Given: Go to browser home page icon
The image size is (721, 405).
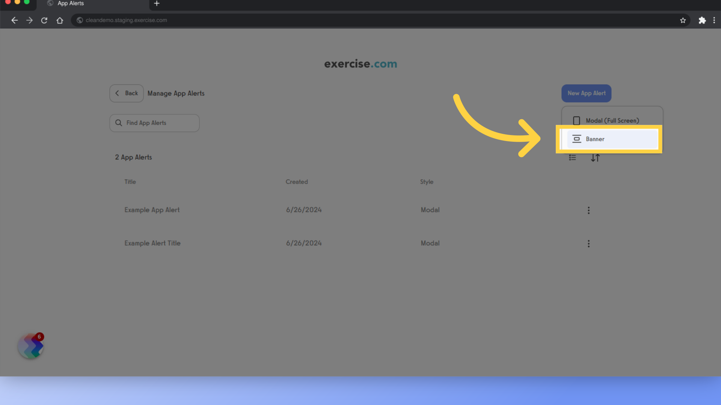Looking at the screenshot, I should pos(60,20).
